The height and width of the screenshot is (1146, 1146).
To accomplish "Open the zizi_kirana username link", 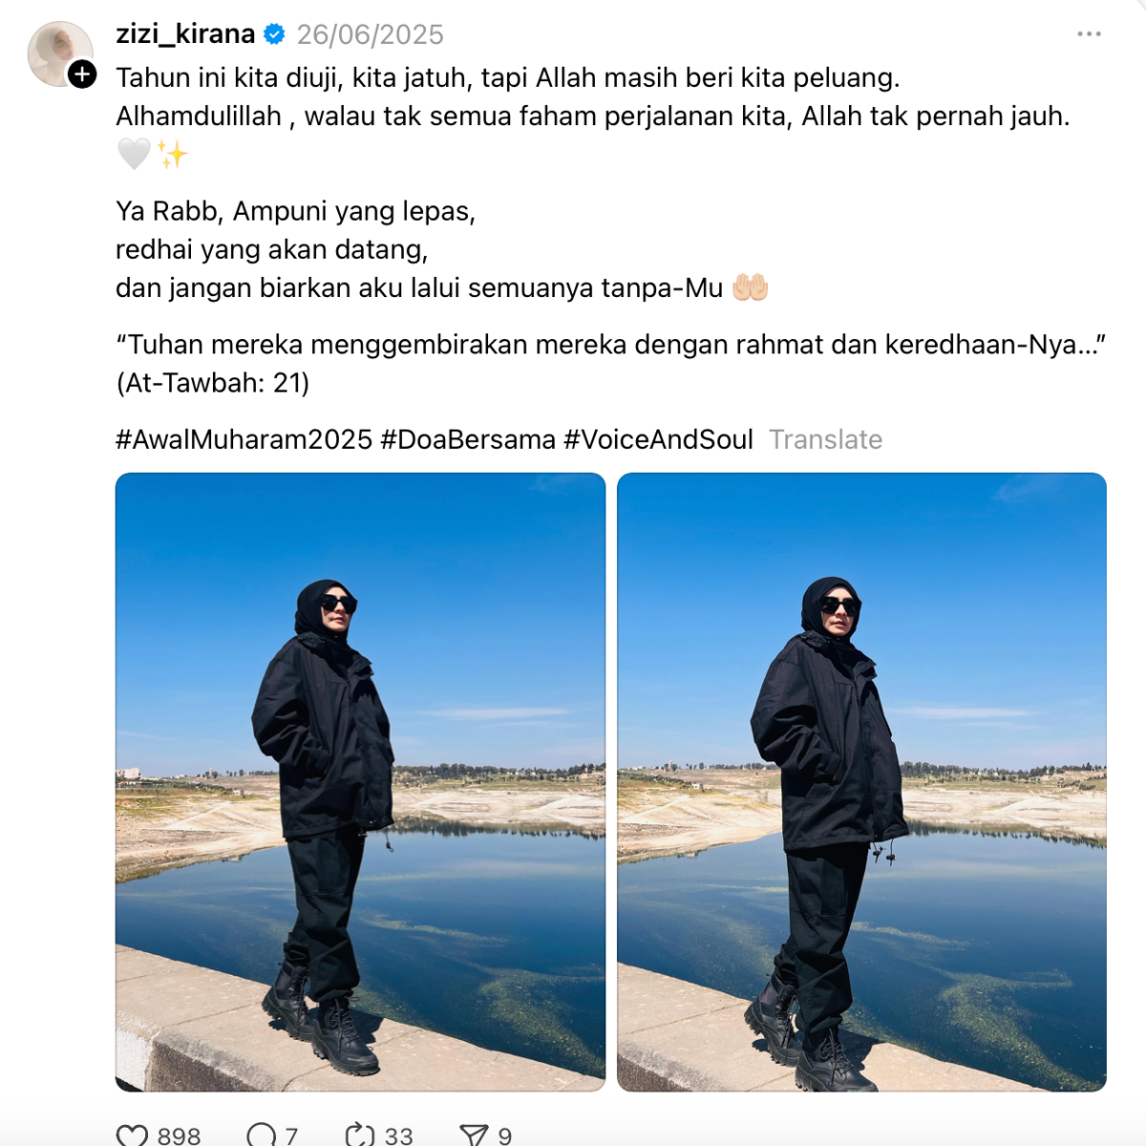I will coord(185,34).
